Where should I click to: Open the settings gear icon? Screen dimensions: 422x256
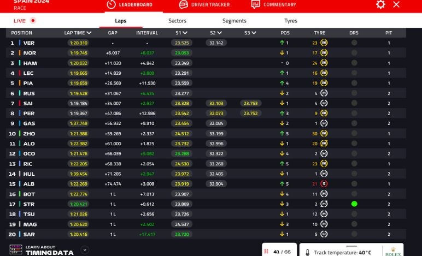click(x=380, y=4)
